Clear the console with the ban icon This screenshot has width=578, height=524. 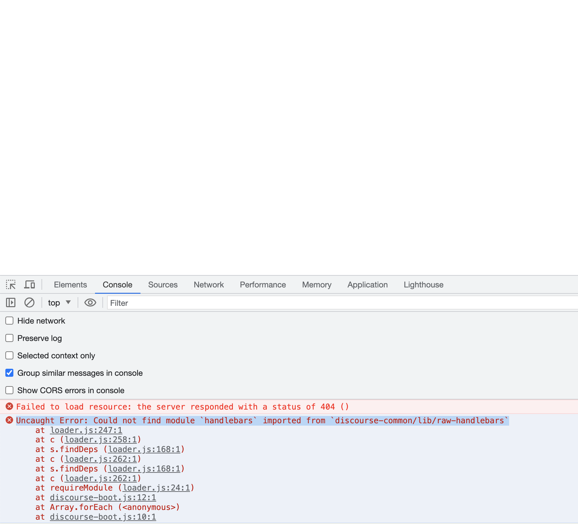tap(29, 303)
